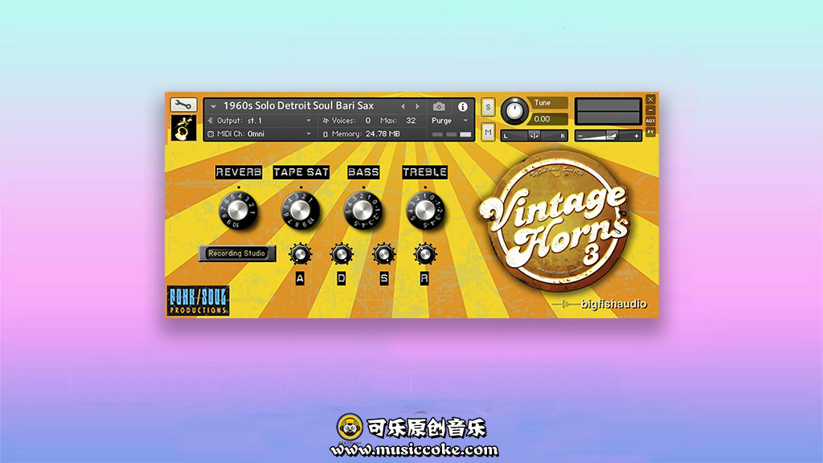Click the Vintage Horns 3 badge

[555, 222]
